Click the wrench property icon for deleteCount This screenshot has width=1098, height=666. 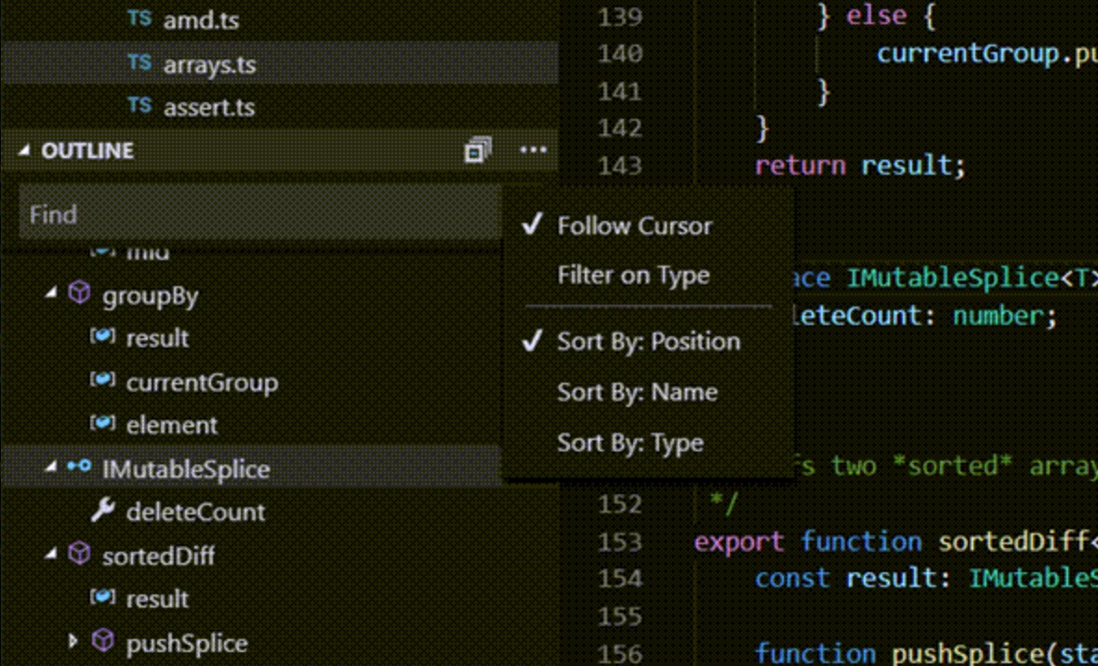(x=102, y=511)
